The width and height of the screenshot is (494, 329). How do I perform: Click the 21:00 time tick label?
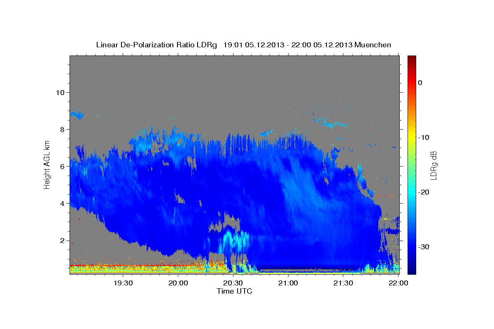tap(288, 283)
